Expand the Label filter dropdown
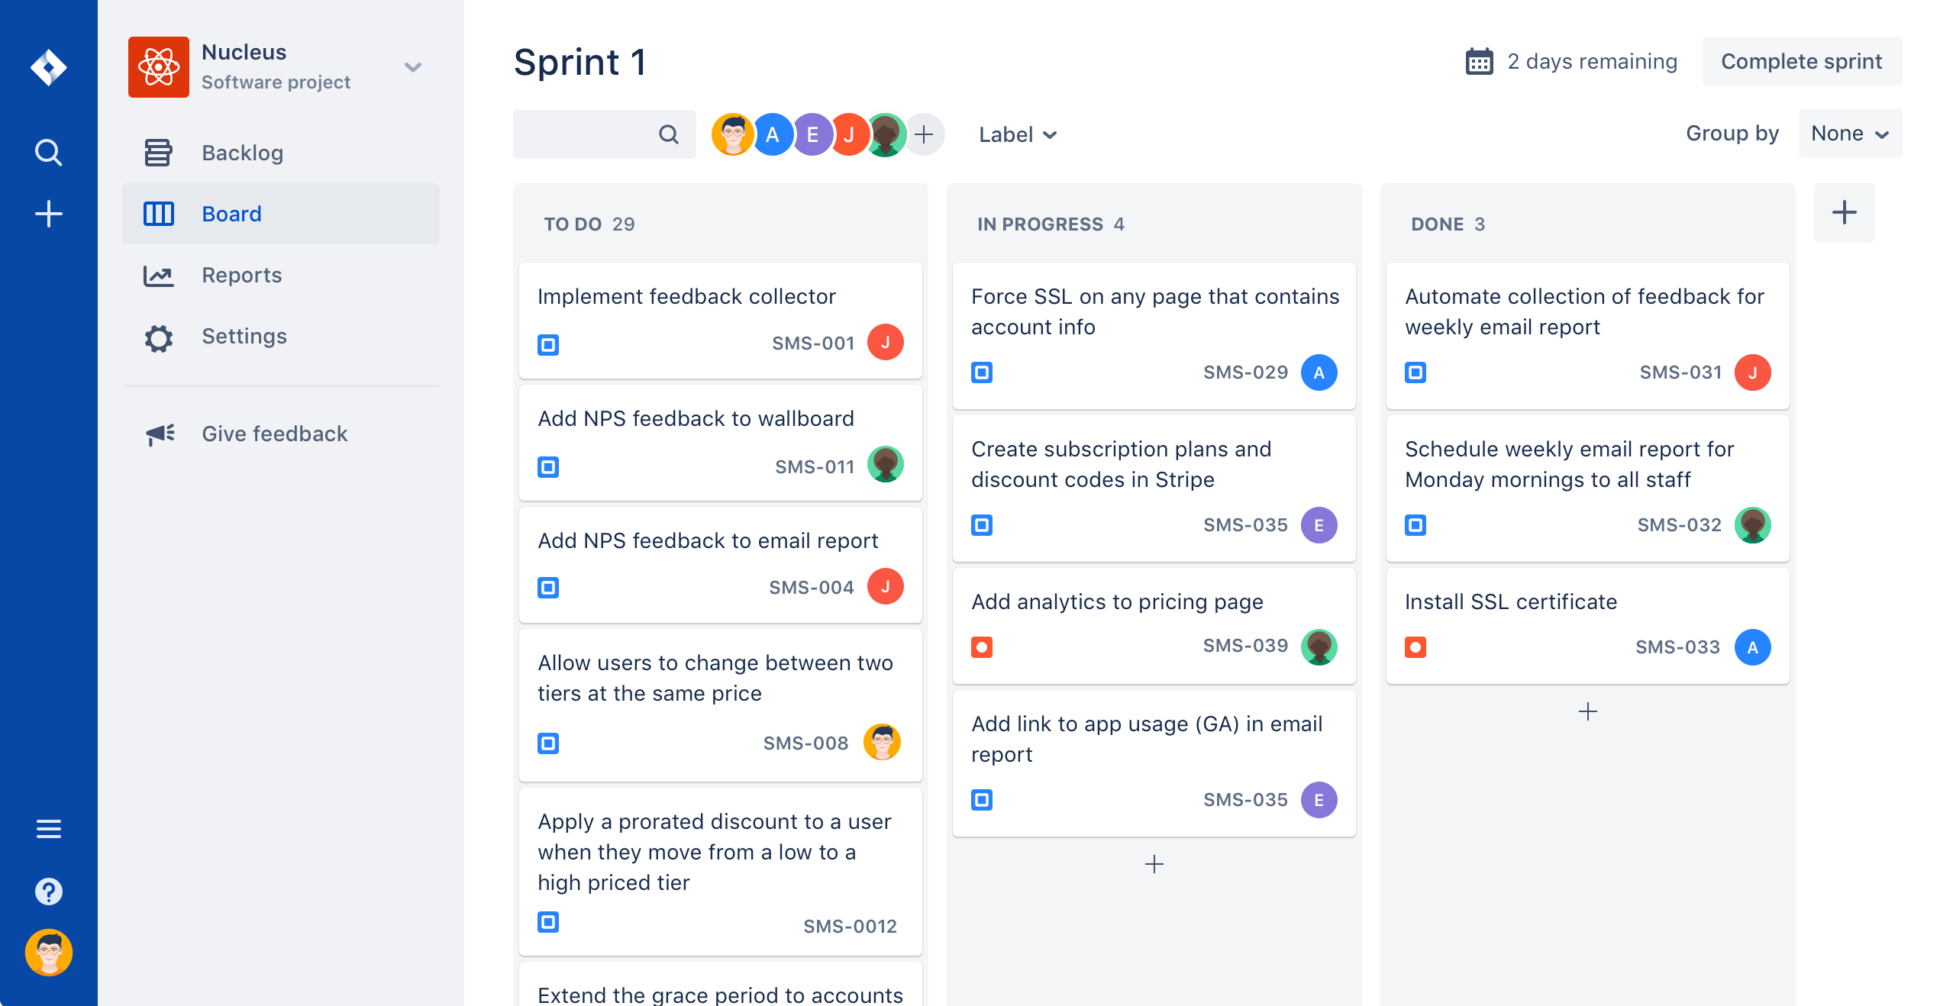 (x=1018, y=134)
